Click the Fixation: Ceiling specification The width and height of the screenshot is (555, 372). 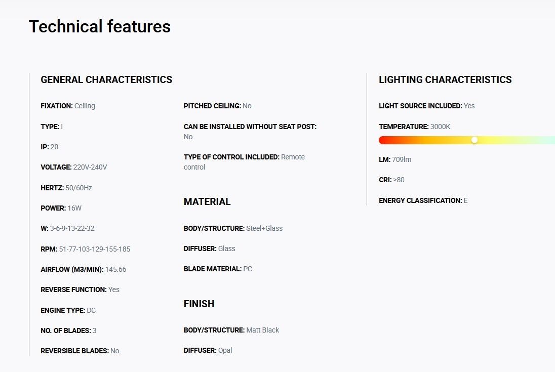point(68,106)
